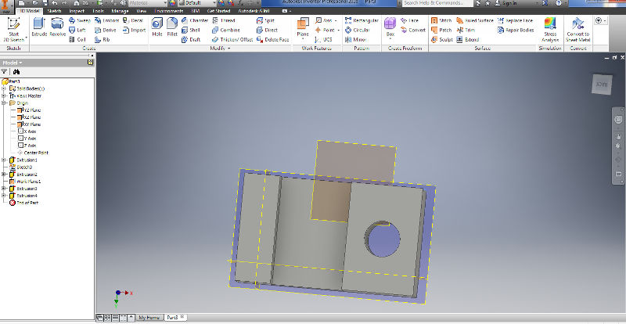626x324 pixels.
Task: Select the Thread tool
Action: (x=224, y=20)
